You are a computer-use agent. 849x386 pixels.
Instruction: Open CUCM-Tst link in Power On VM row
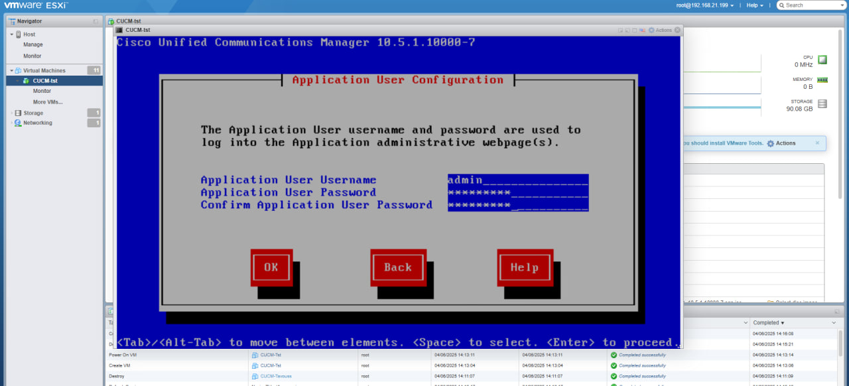271,355
